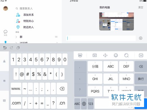Screen dimensions: 147x110
Task: Tap 清空 to clear the chat
Action: point(141,7)
